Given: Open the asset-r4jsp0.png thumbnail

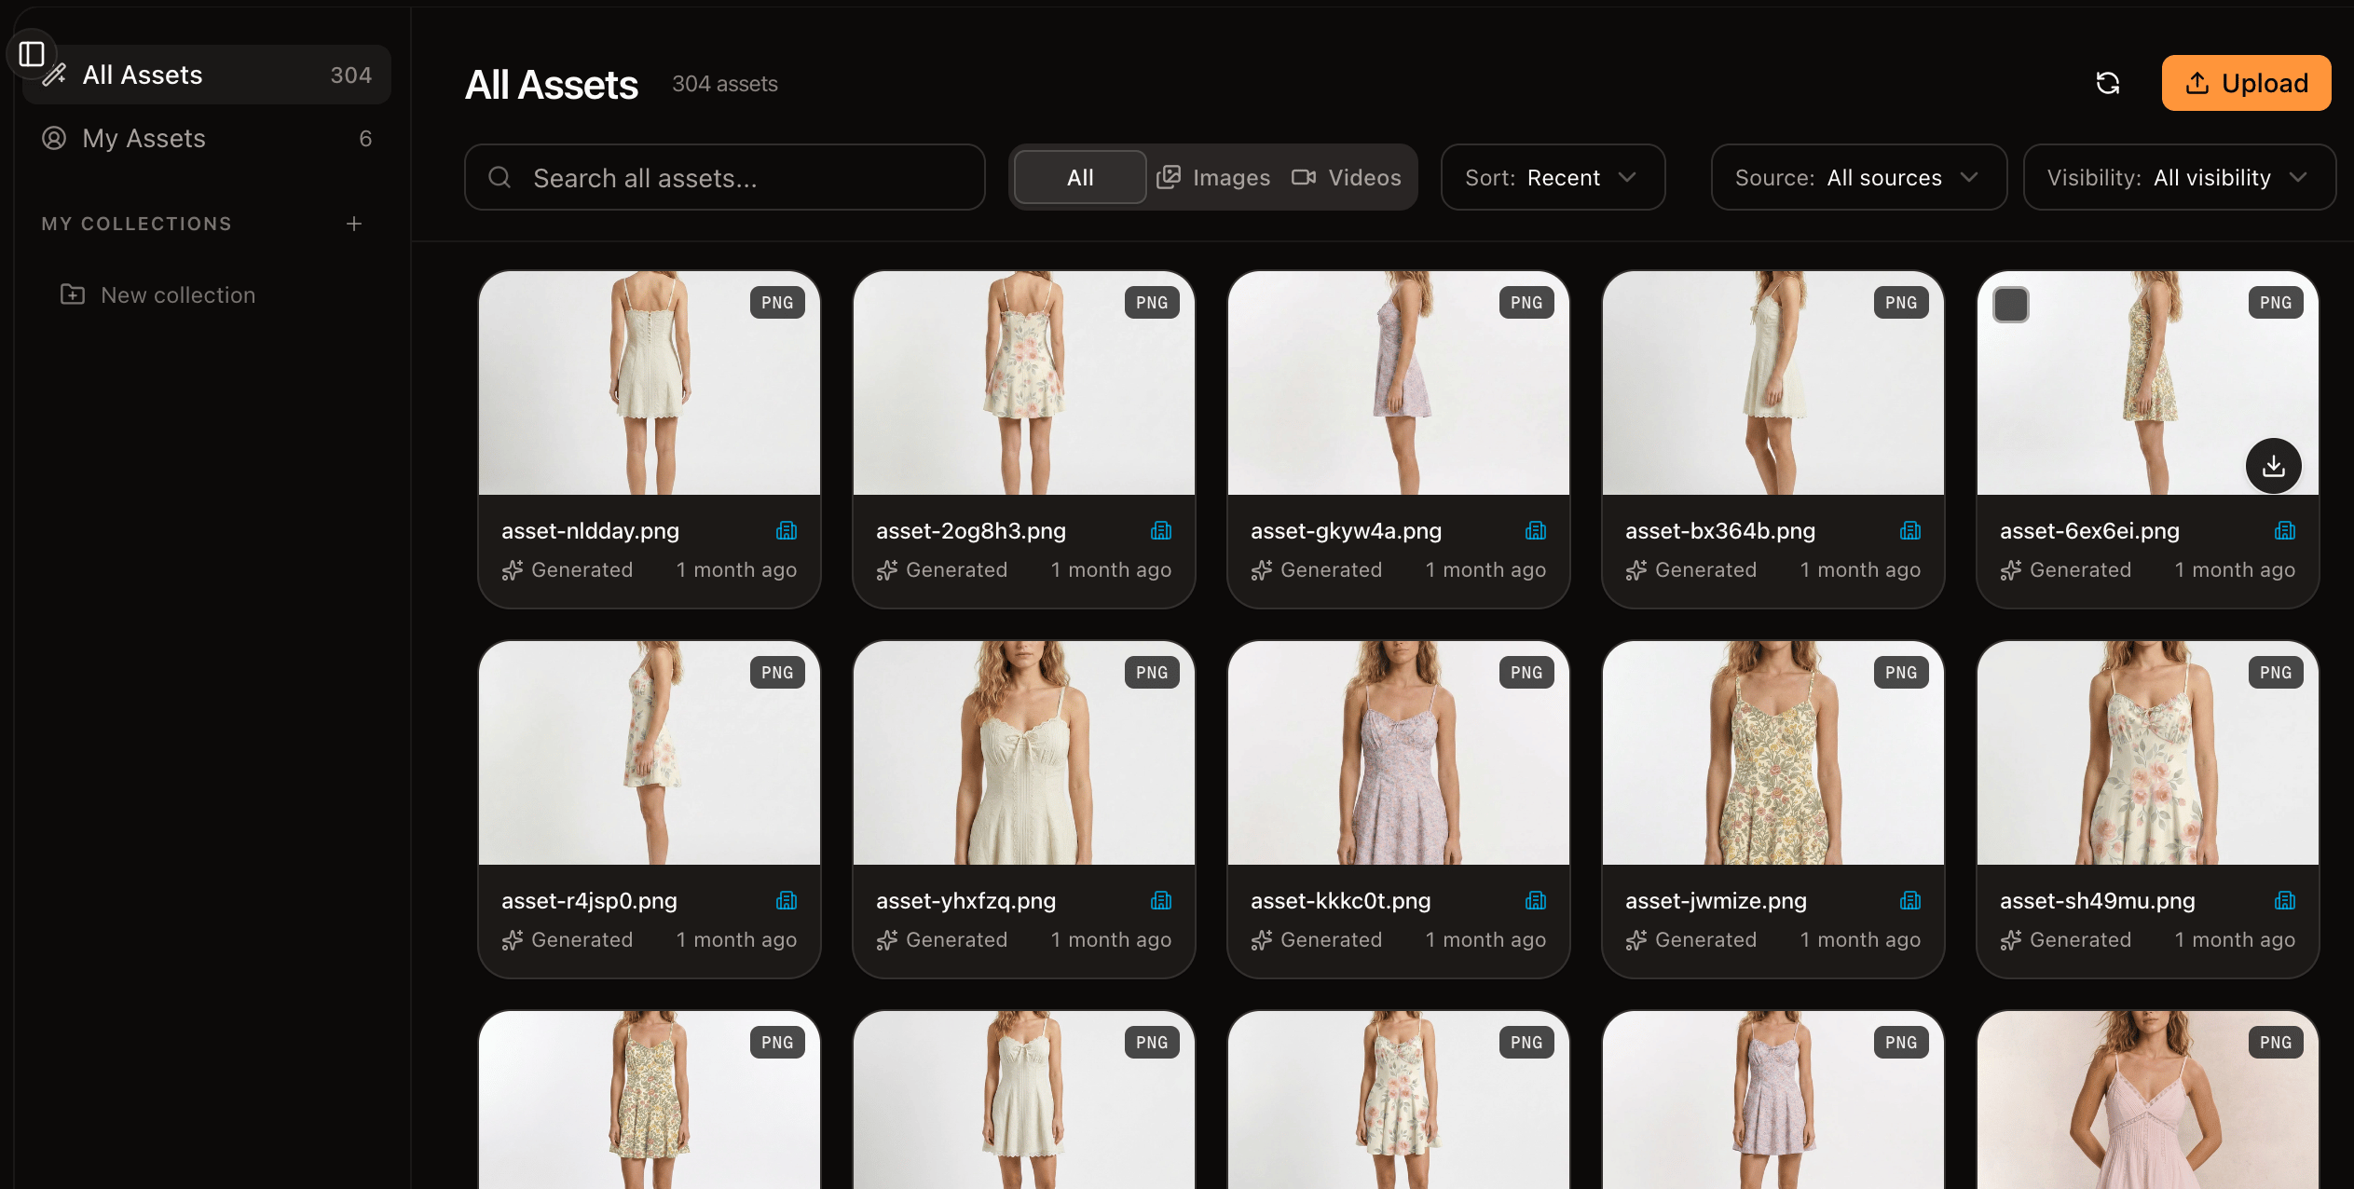Looking at the screenshot, I should [650, 753].
